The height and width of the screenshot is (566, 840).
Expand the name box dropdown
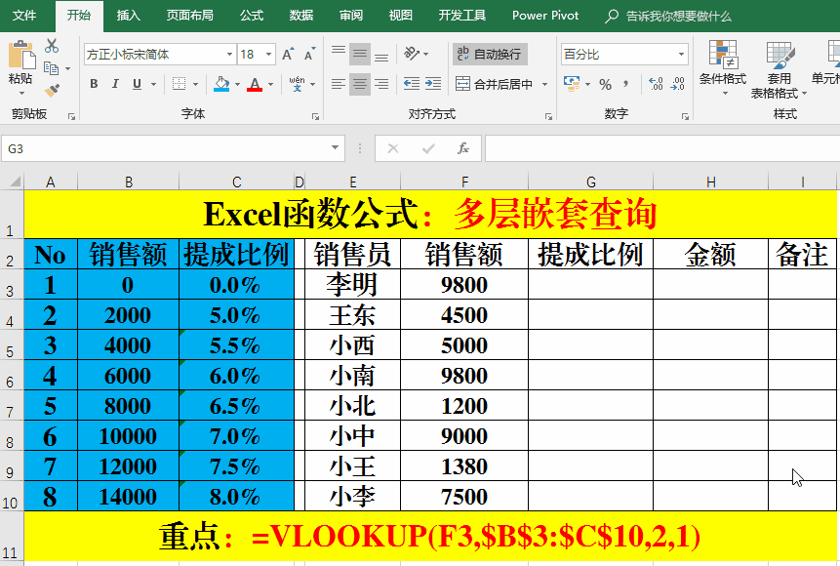tap(335, 148)
